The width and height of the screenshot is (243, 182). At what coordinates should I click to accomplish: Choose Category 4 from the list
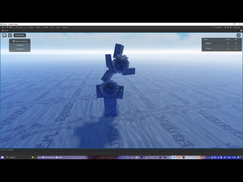pos(20,49)
